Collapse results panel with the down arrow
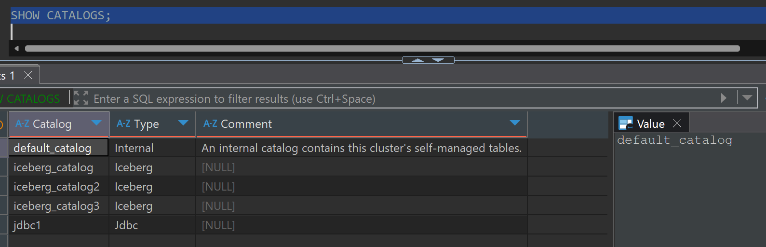Image resolution: width=766 pixels, height=247 pixels. click(x=438, y=60)
